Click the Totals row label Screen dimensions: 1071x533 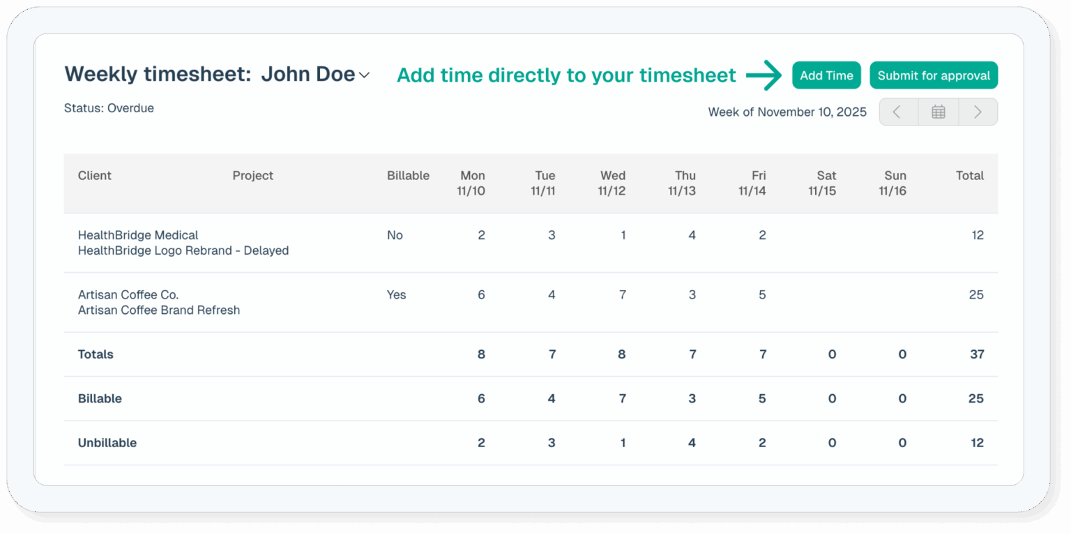[x=96, y=354]
